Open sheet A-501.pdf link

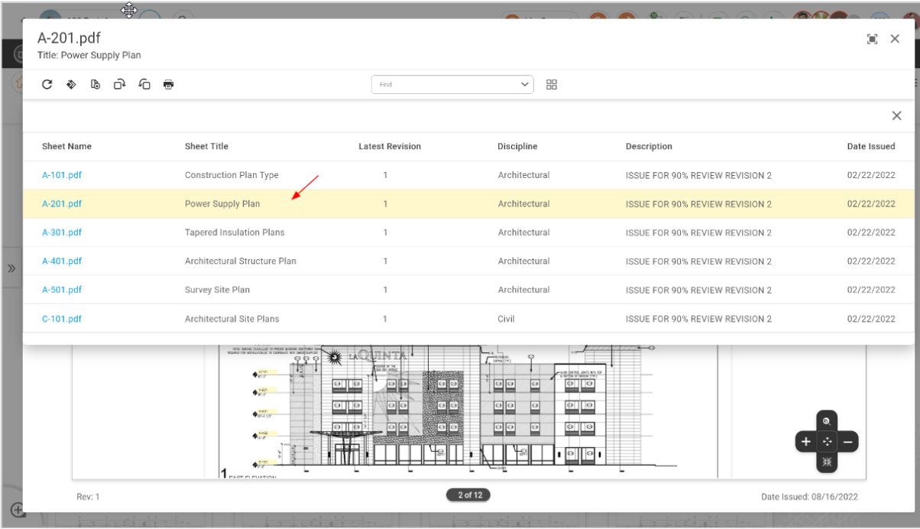coord(62,290)
